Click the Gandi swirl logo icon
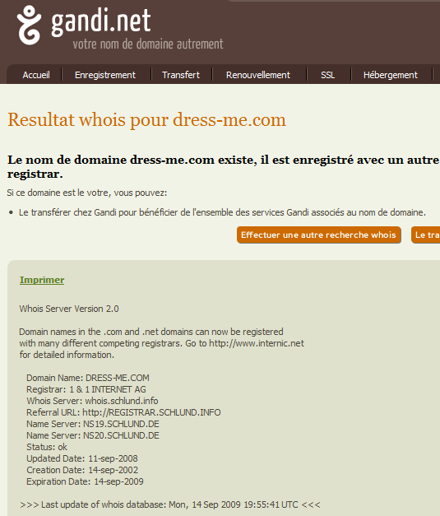The width and height of the screenshot is (440, 516). tap(29, 25)
